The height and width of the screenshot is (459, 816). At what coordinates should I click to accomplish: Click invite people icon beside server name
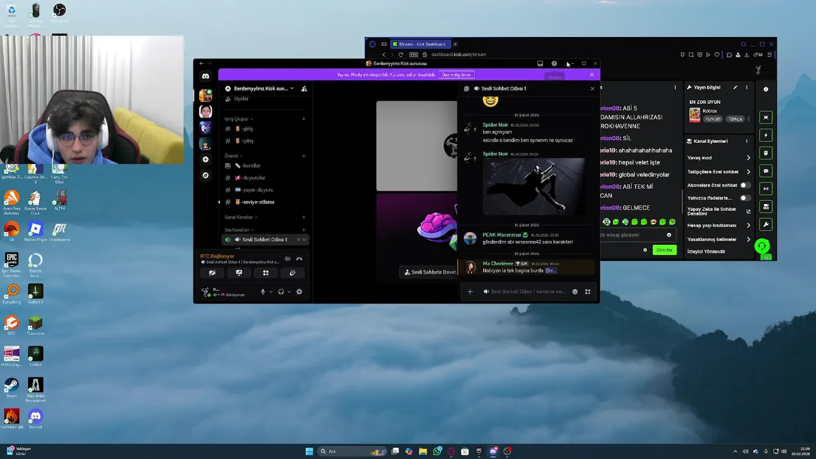click(304, 89)
